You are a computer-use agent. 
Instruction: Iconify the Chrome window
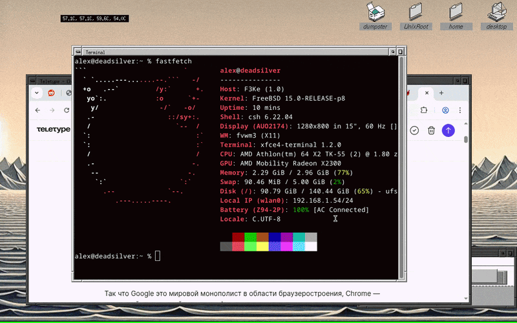[458, 81]
